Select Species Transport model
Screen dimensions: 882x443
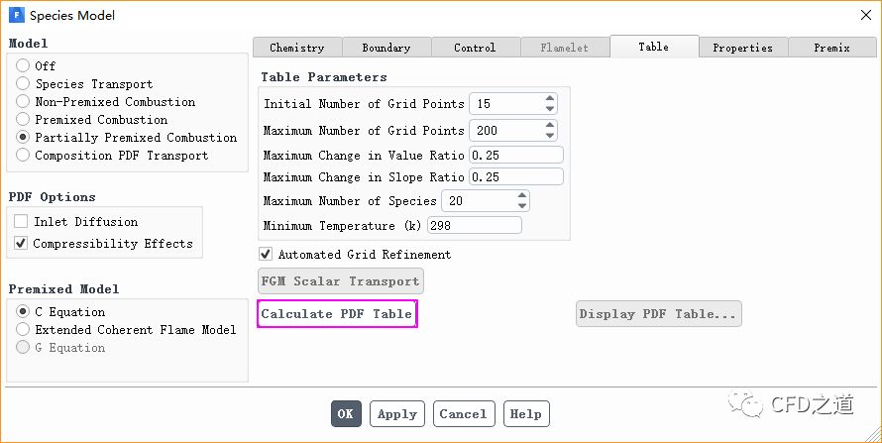click(x=23, y=84)
